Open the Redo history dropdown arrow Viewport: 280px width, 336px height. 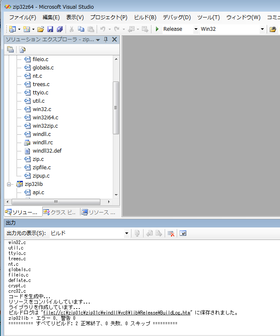[124, 30]
